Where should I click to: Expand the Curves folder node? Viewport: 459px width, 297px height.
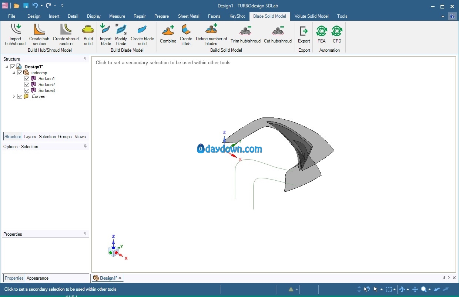click(14, 96)
